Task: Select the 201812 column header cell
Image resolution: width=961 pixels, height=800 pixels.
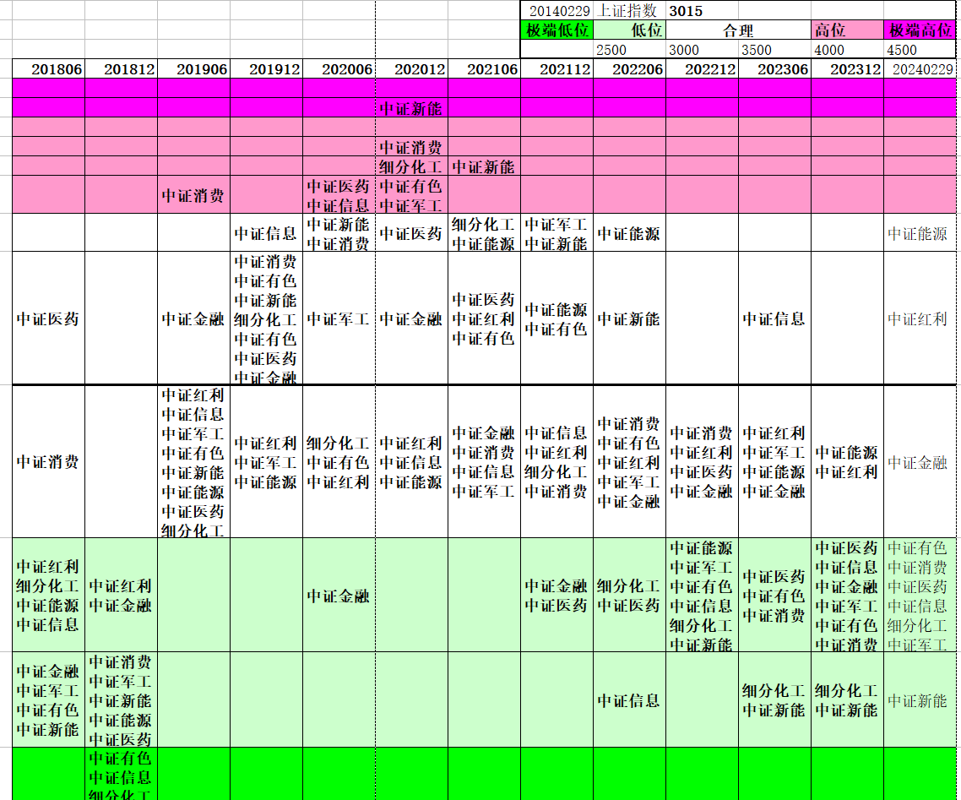Action: click(x=121, y=68)
